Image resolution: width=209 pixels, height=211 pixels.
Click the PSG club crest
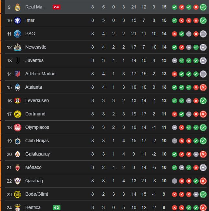(18, 34)
